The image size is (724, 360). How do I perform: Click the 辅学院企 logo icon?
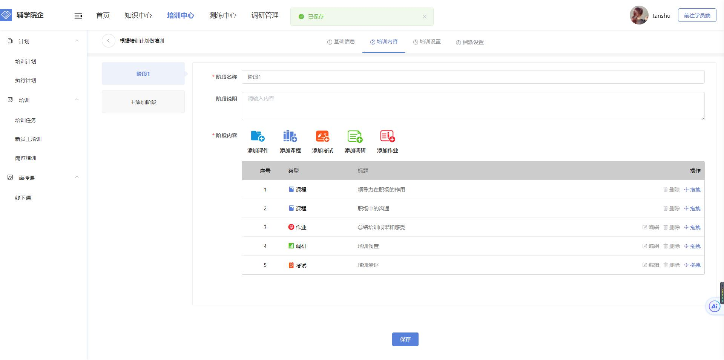coord(6,15)
